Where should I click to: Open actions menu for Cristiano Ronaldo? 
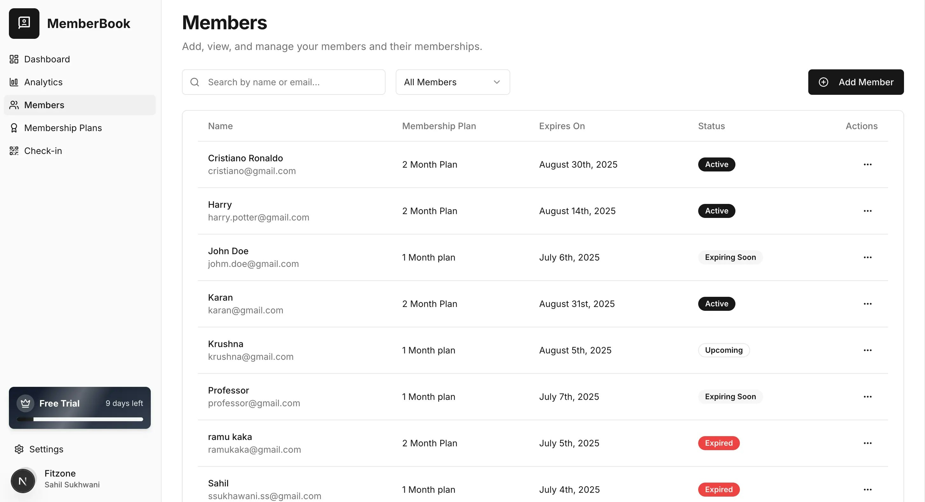click(868, 164)
